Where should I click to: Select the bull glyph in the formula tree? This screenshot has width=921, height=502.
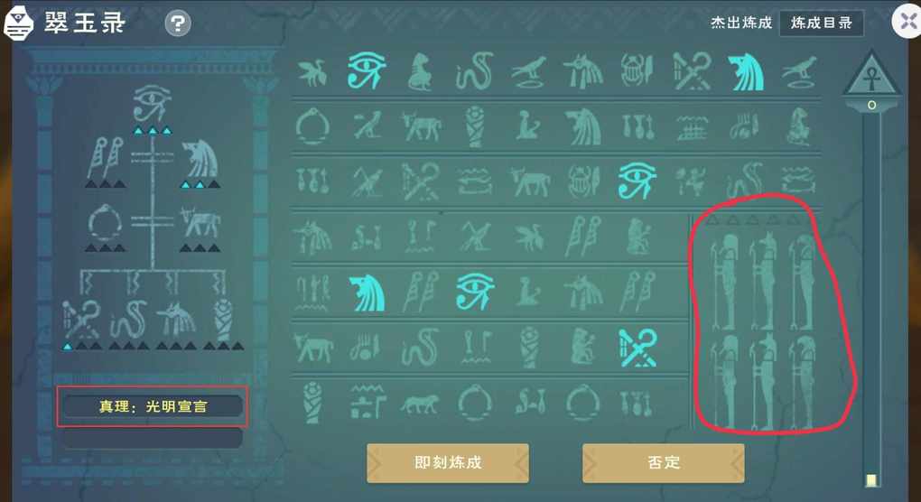(200, 223)
